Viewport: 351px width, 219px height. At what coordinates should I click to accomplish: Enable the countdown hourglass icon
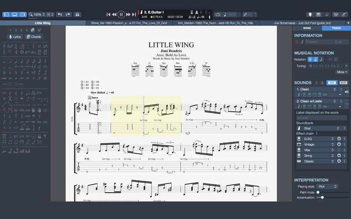click(192, 12)
